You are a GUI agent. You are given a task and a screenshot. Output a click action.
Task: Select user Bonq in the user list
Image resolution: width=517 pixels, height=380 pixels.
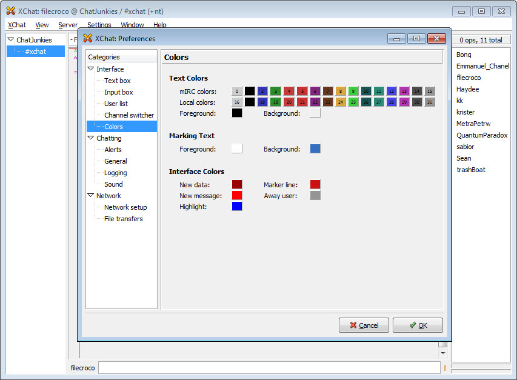pos(464,55)
